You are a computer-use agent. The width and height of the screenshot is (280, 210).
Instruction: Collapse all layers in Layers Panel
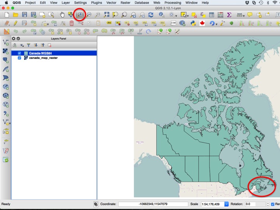click(x=42, y=45)
